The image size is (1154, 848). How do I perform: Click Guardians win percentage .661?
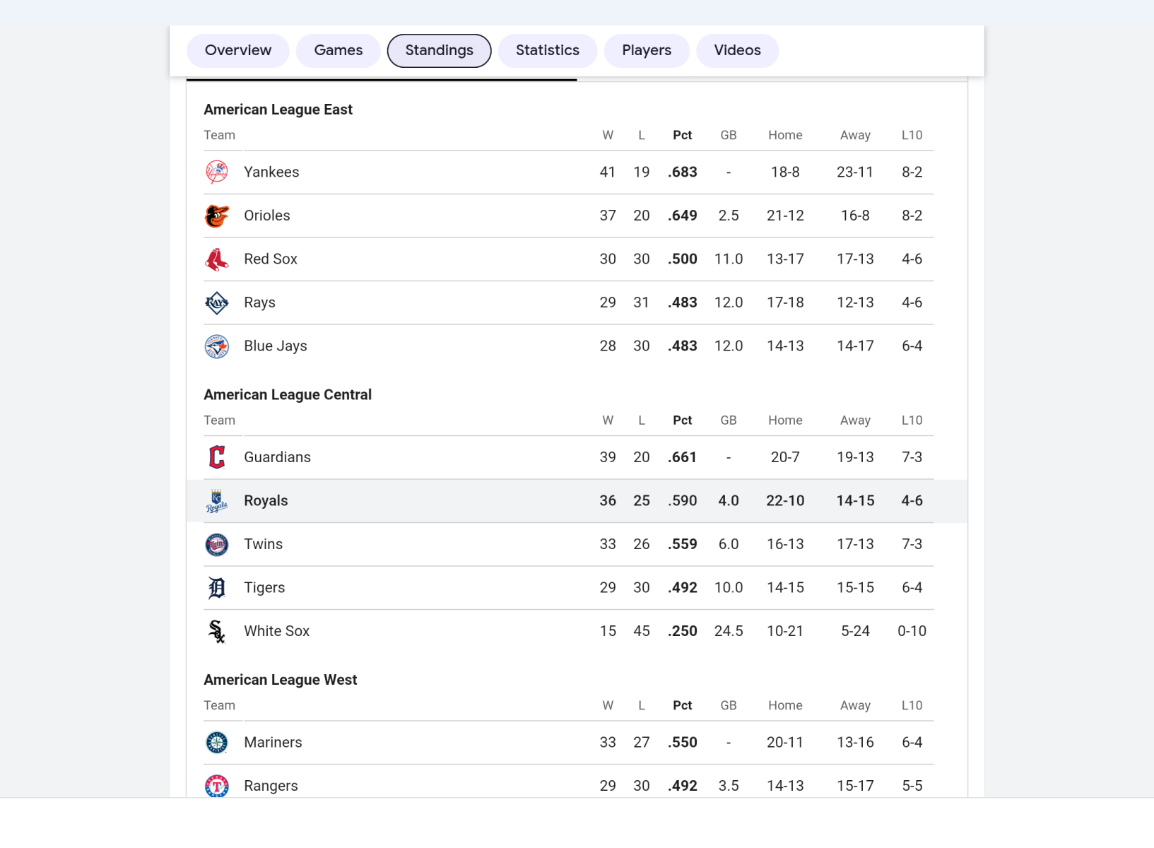coord(683,457)
